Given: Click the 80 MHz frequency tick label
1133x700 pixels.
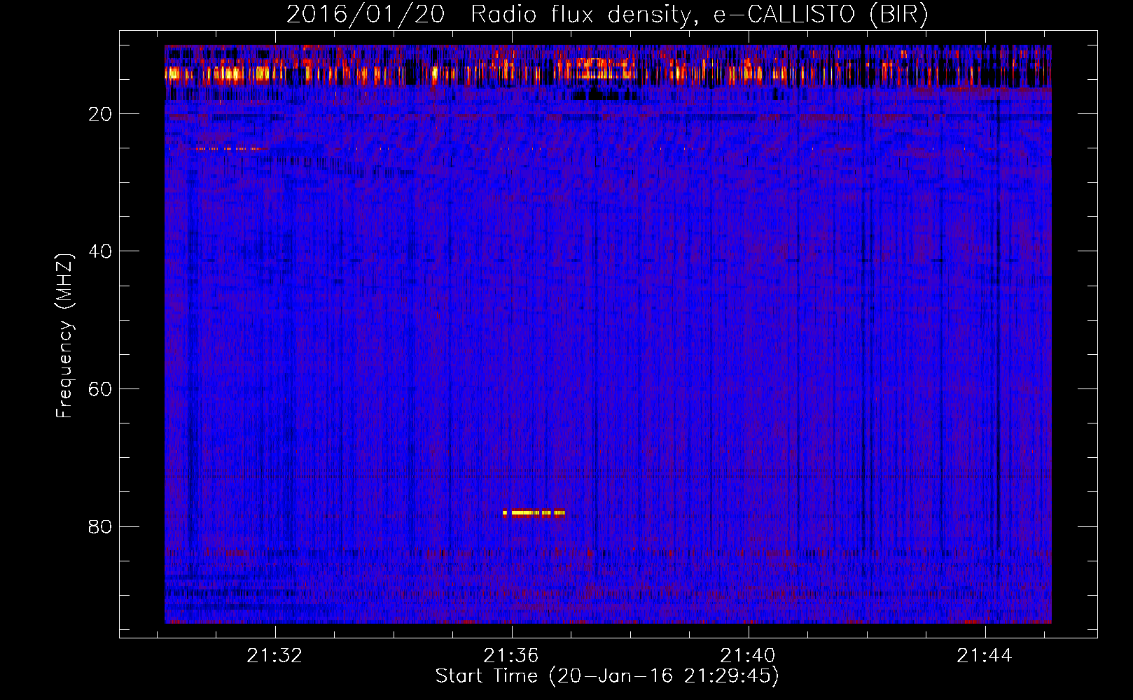Looking at the screenshot, I should coord(100,526).
